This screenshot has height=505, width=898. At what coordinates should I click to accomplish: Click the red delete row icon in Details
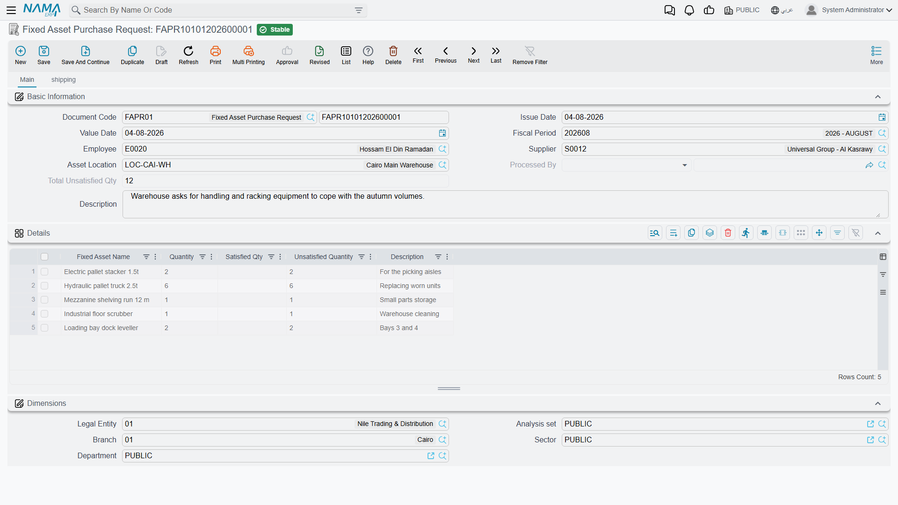tap(728, 233)
